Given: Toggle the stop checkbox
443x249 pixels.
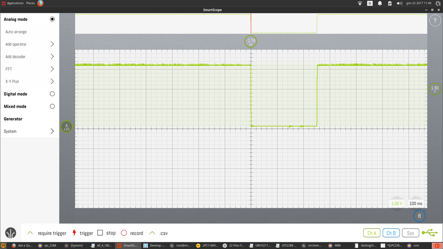Looking at the screenshot, I should pyautogui.click(x=100, y=233).
